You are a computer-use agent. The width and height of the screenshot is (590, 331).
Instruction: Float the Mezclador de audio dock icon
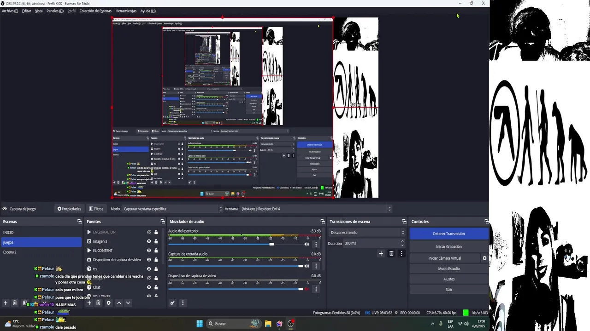click(x=323, y=222)
